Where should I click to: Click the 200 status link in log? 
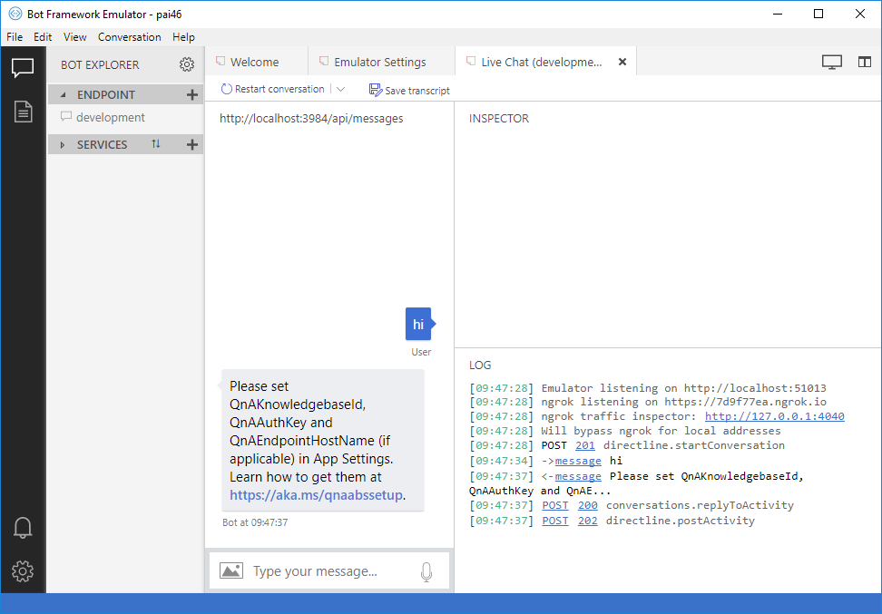click(588, 505)
